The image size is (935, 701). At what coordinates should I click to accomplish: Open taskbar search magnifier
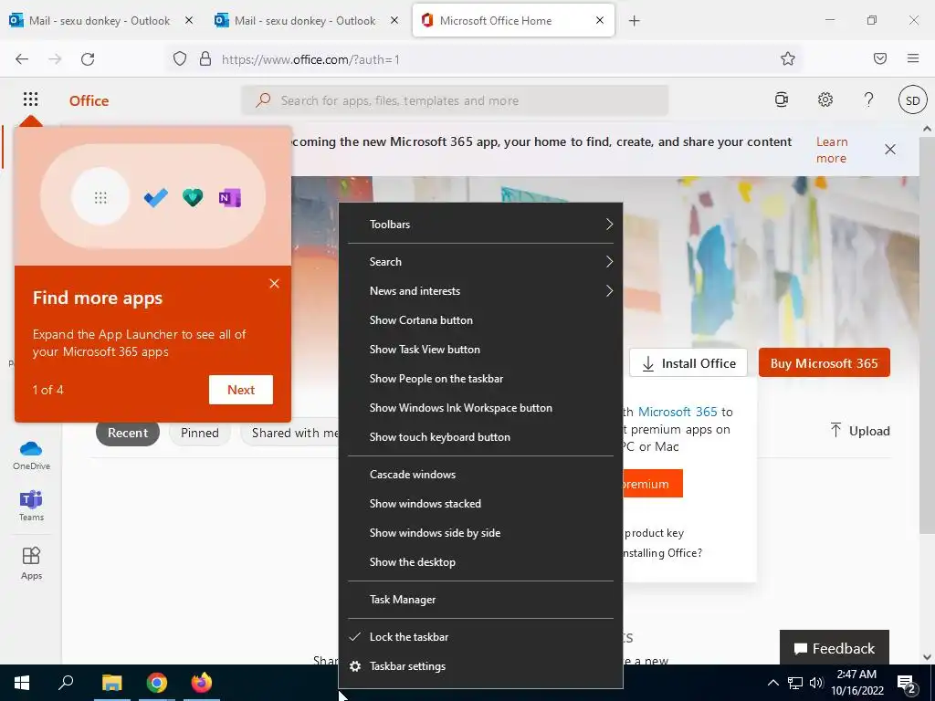click(66, 682)
